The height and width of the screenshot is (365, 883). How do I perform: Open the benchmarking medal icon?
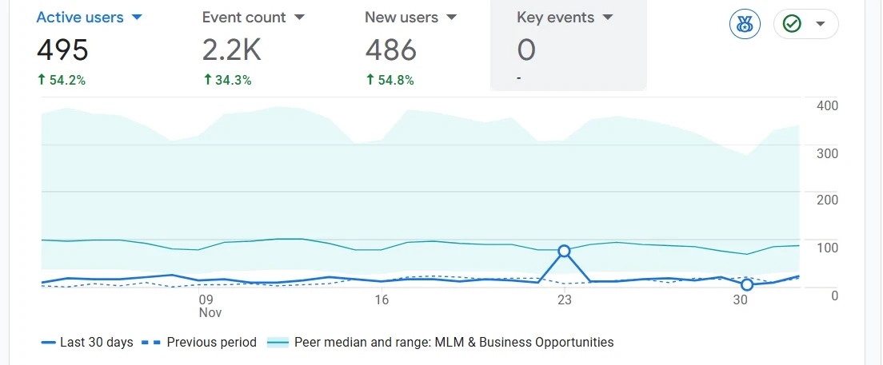(x=745, y=25)
